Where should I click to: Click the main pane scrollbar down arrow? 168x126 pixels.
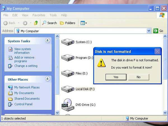[165, 113]
